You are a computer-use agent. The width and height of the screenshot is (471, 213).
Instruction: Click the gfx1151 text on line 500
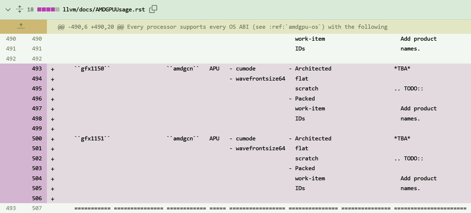[x=92, y=139]
